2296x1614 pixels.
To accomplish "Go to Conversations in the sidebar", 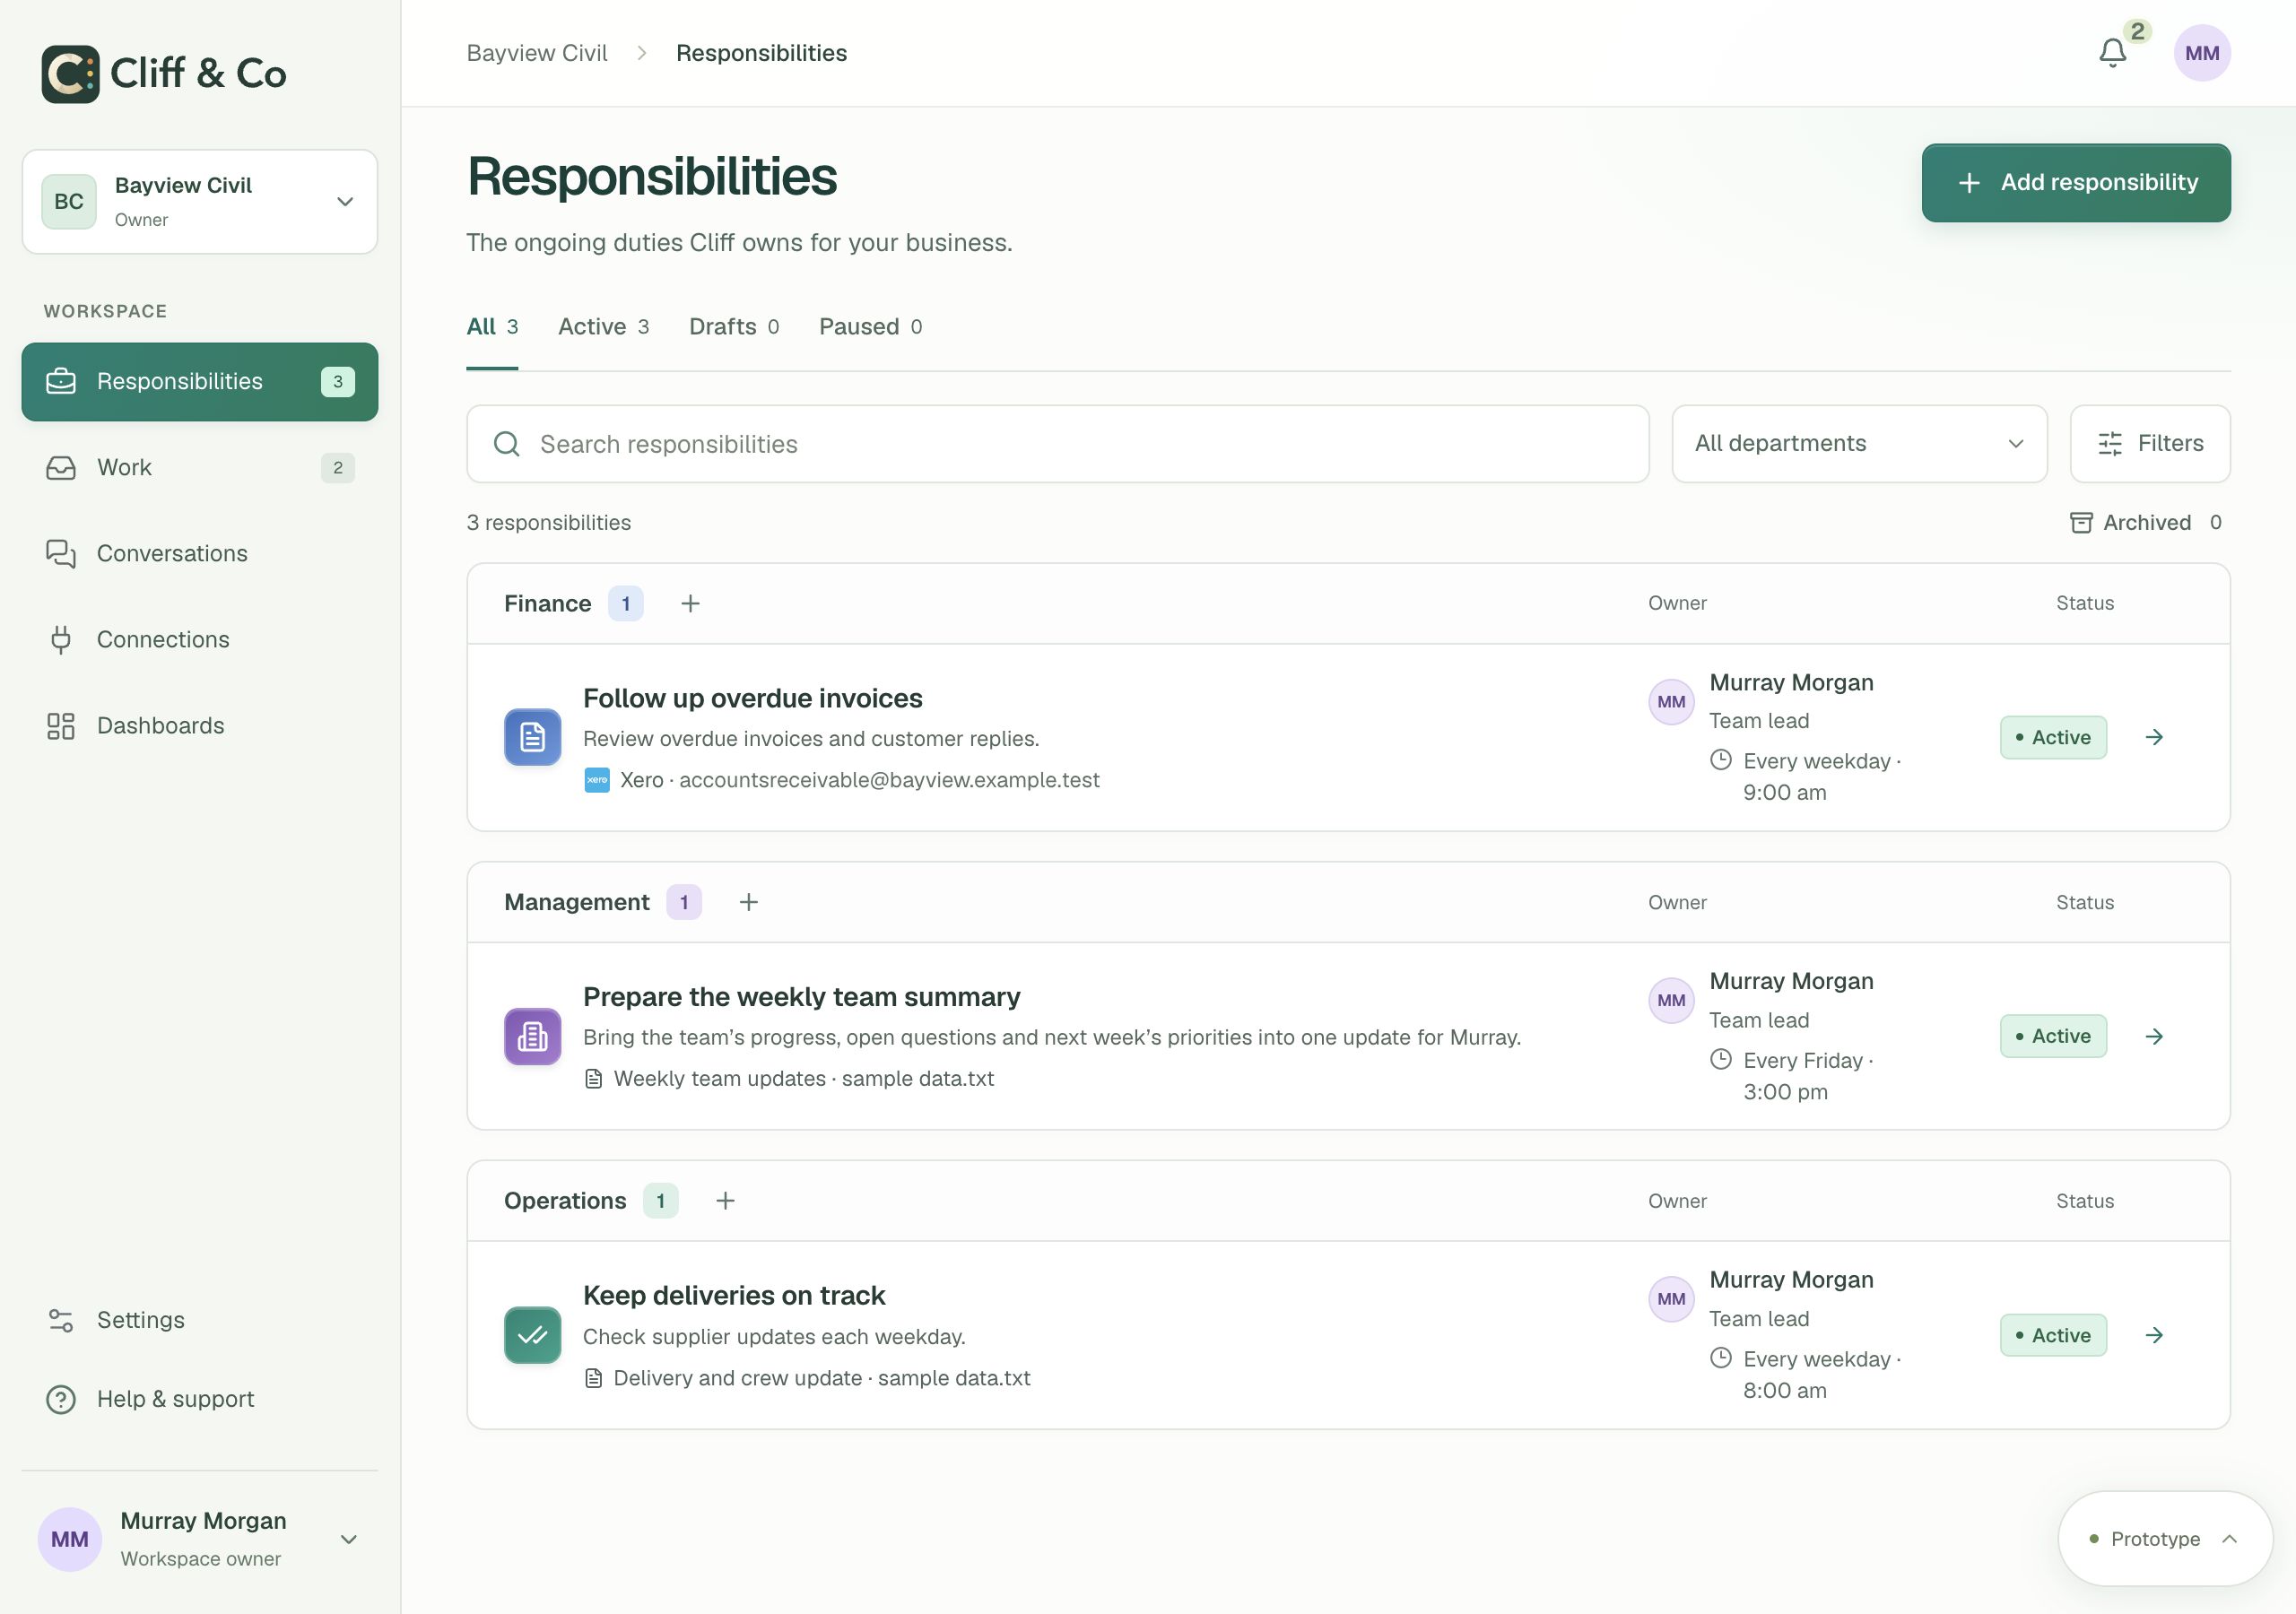I will [200, 553].
